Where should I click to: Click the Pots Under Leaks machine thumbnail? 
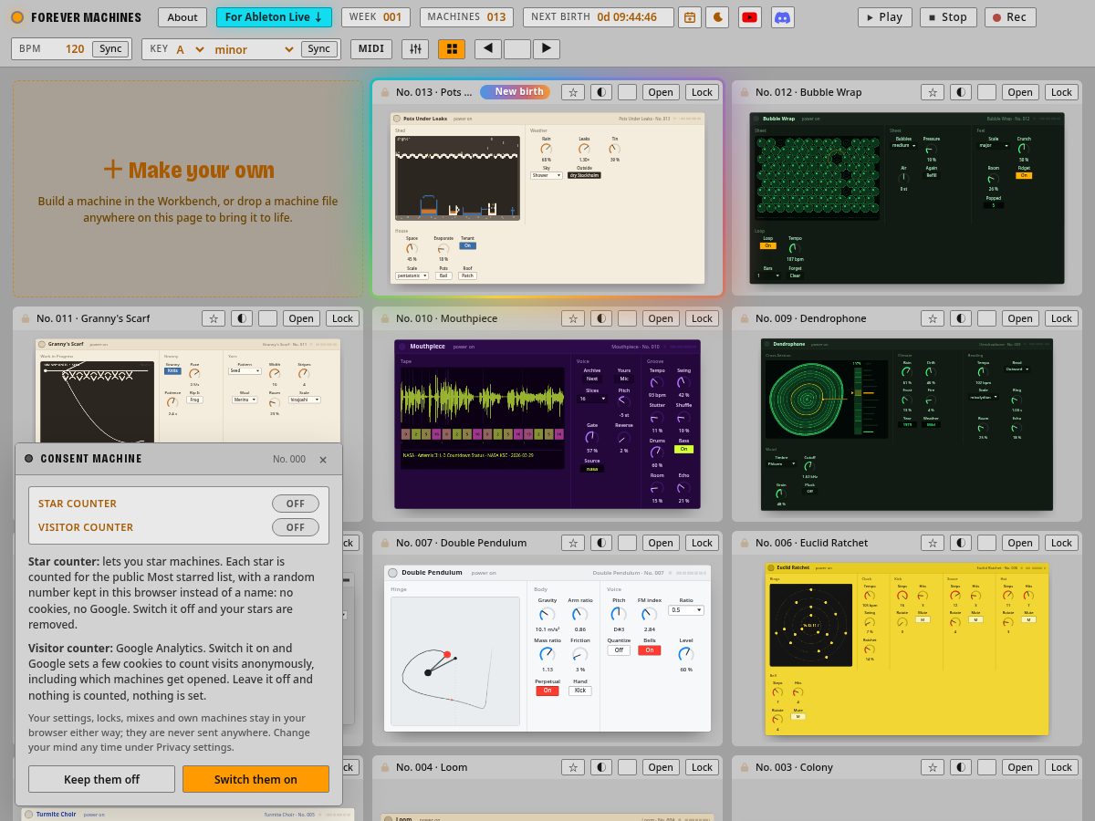pyautogui.click(x=547, y=198)
